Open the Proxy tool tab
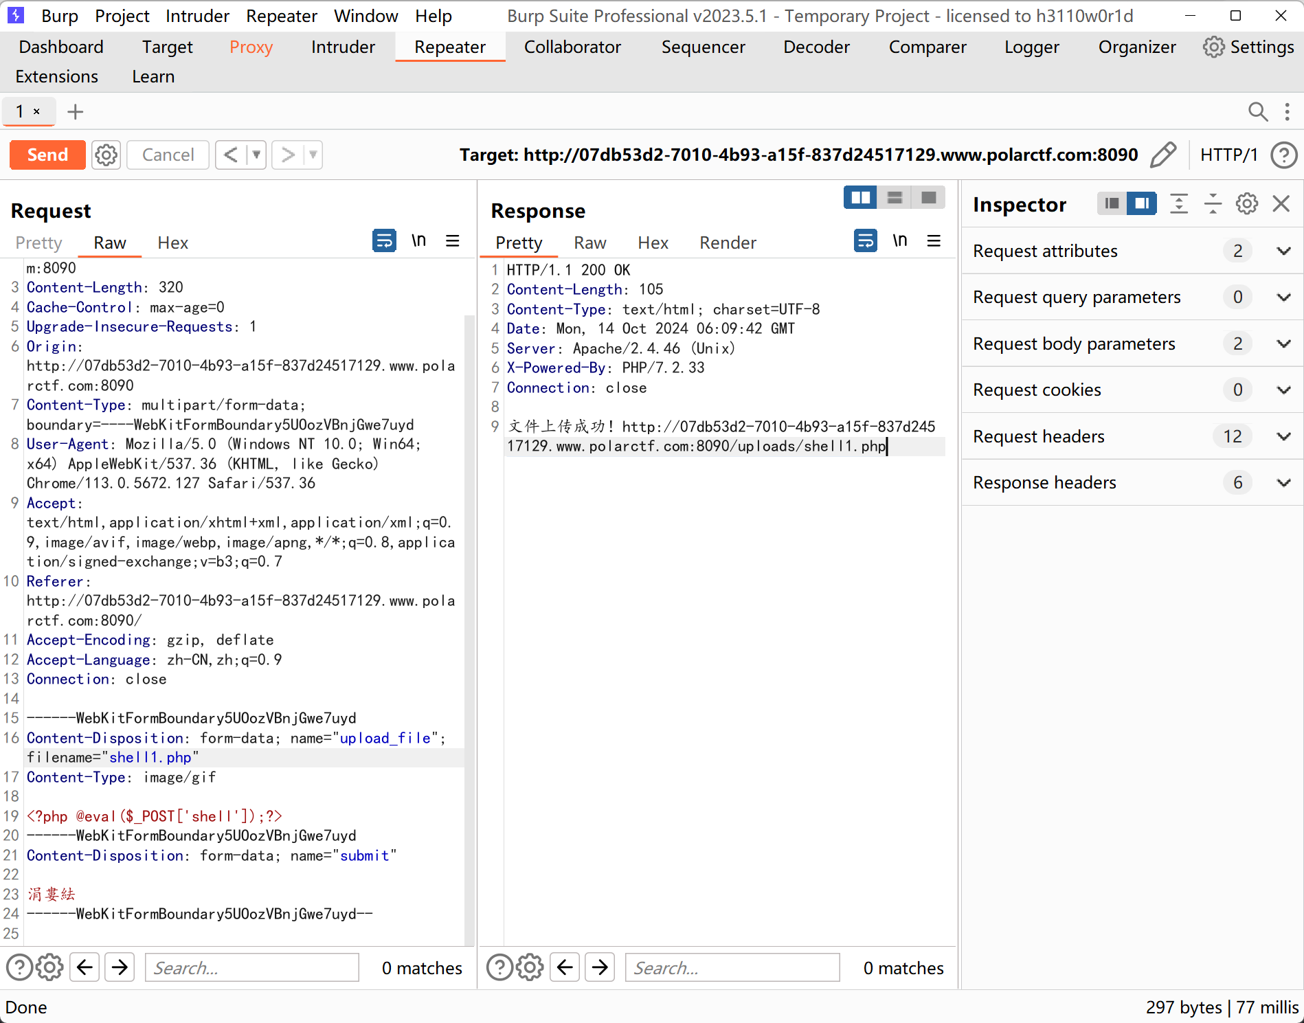 click(251, 47)
